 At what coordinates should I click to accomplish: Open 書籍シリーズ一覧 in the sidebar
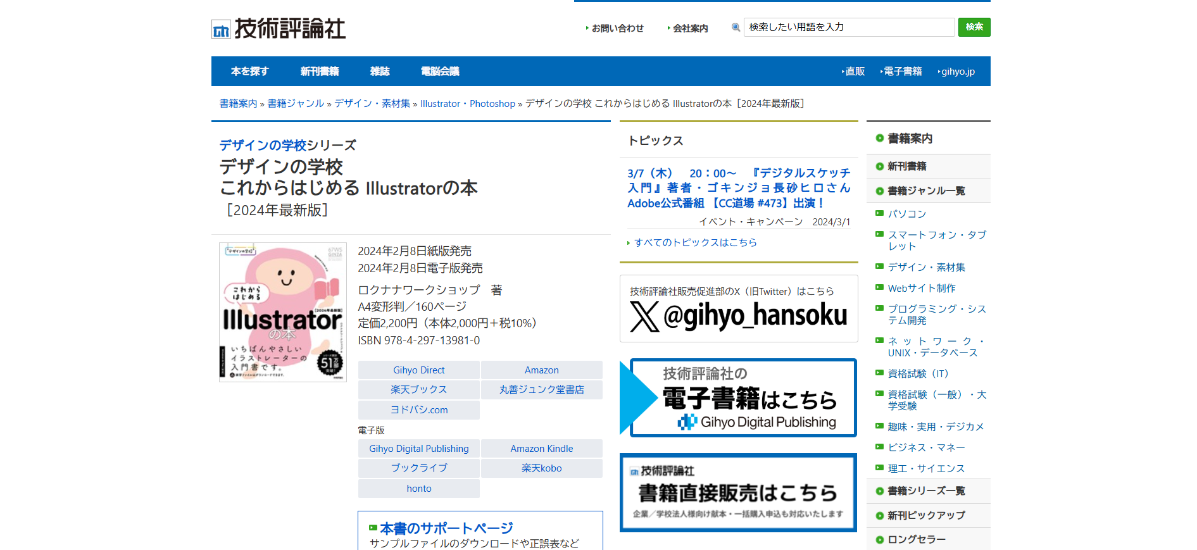pos(926,491)
